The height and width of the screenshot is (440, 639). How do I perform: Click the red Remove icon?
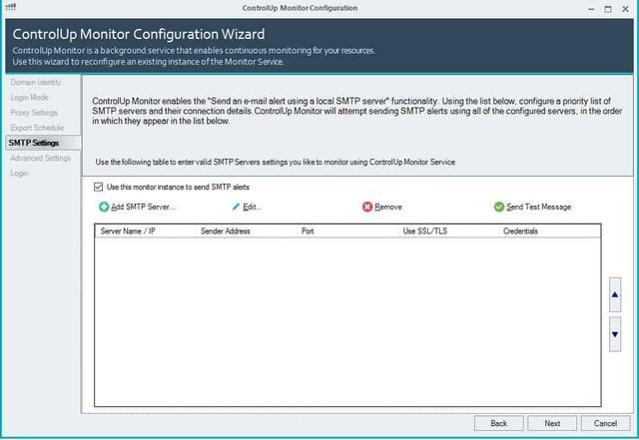[x=367, y=208]
